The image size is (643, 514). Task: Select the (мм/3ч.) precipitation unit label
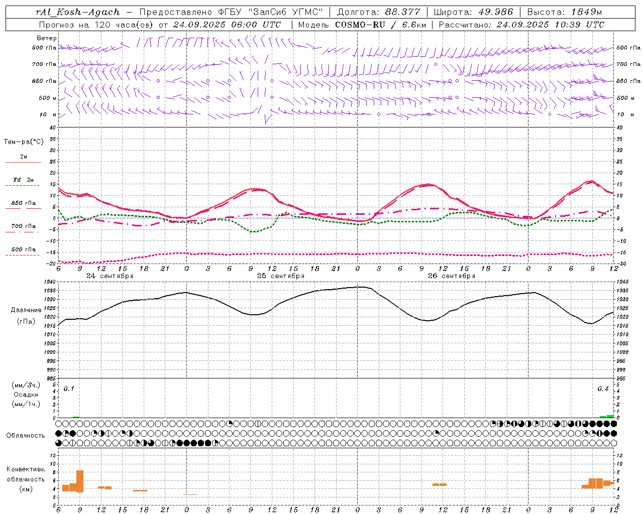pos(26,385)
